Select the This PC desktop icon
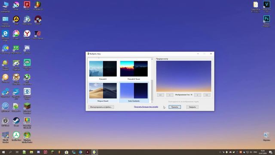The width and height of the screenshot is (275, 155). pos(6,7)
